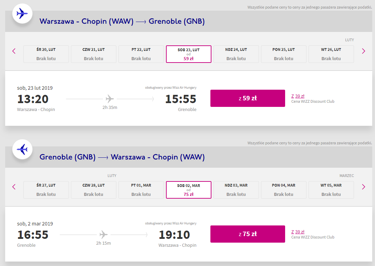Select the SOB 23, LUT date tab

(x=188, y=54)
